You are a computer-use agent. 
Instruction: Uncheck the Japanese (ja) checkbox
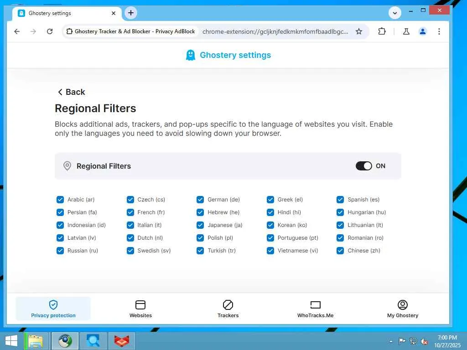tap(200, 225)
